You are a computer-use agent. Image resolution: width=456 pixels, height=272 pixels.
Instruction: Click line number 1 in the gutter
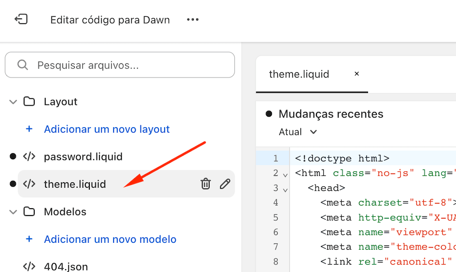coord(276,159)
